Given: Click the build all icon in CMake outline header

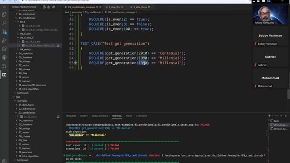Looking at the screenshot, I should [x=49, y=7].
